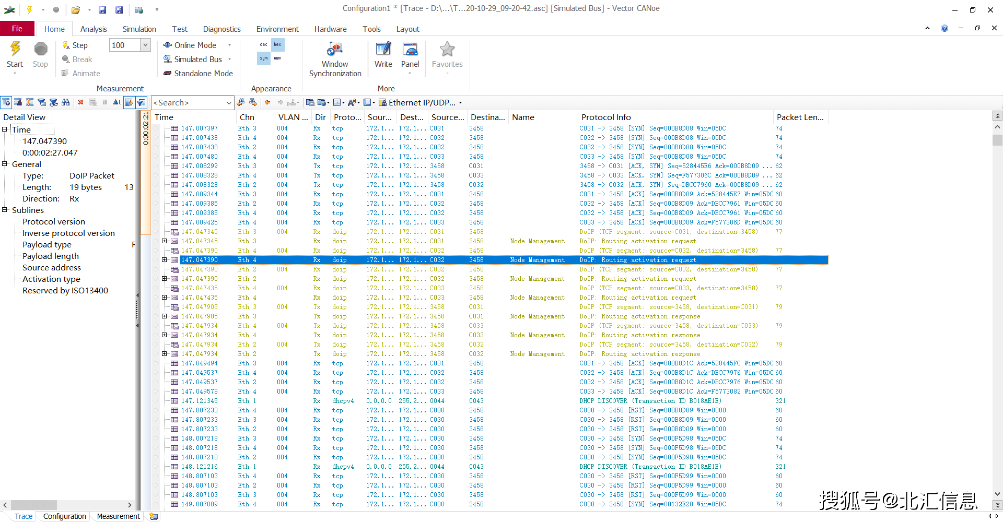Toggle sym symbolic display
The width and height of the screenshot is (1003, 522).
[264, 58]
